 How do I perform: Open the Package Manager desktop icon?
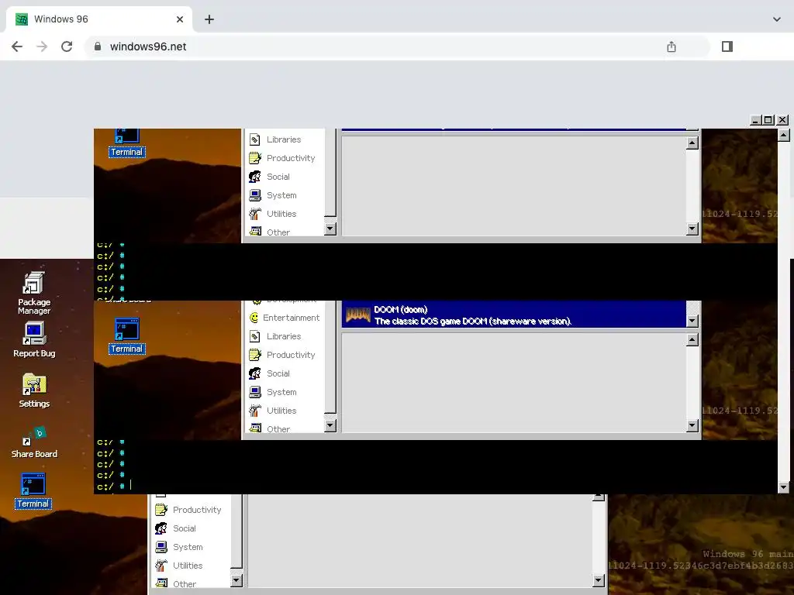(34, 294)
